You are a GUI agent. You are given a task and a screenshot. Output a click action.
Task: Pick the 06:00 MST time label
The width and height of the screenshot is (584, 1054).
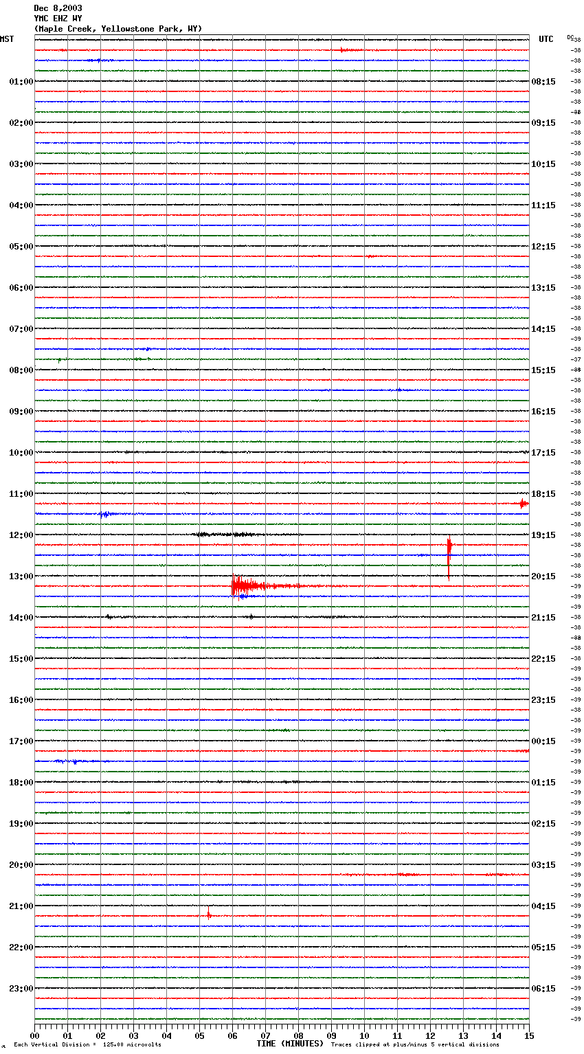coord(21,288)
